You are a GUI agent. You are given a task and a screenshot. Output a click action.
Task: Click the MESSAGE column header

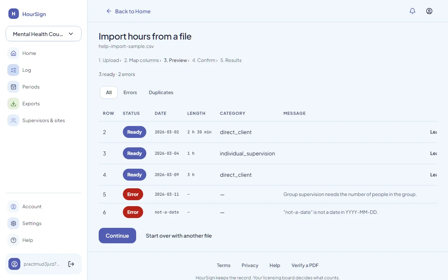295,113
